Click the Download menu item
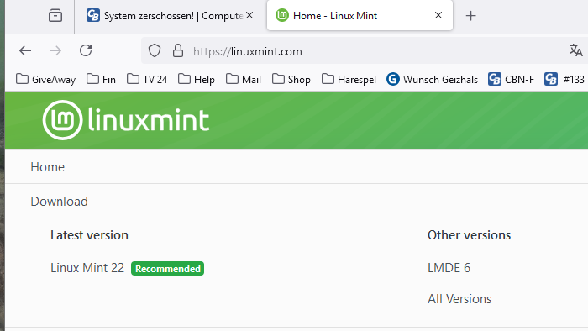 click(60, 202)
